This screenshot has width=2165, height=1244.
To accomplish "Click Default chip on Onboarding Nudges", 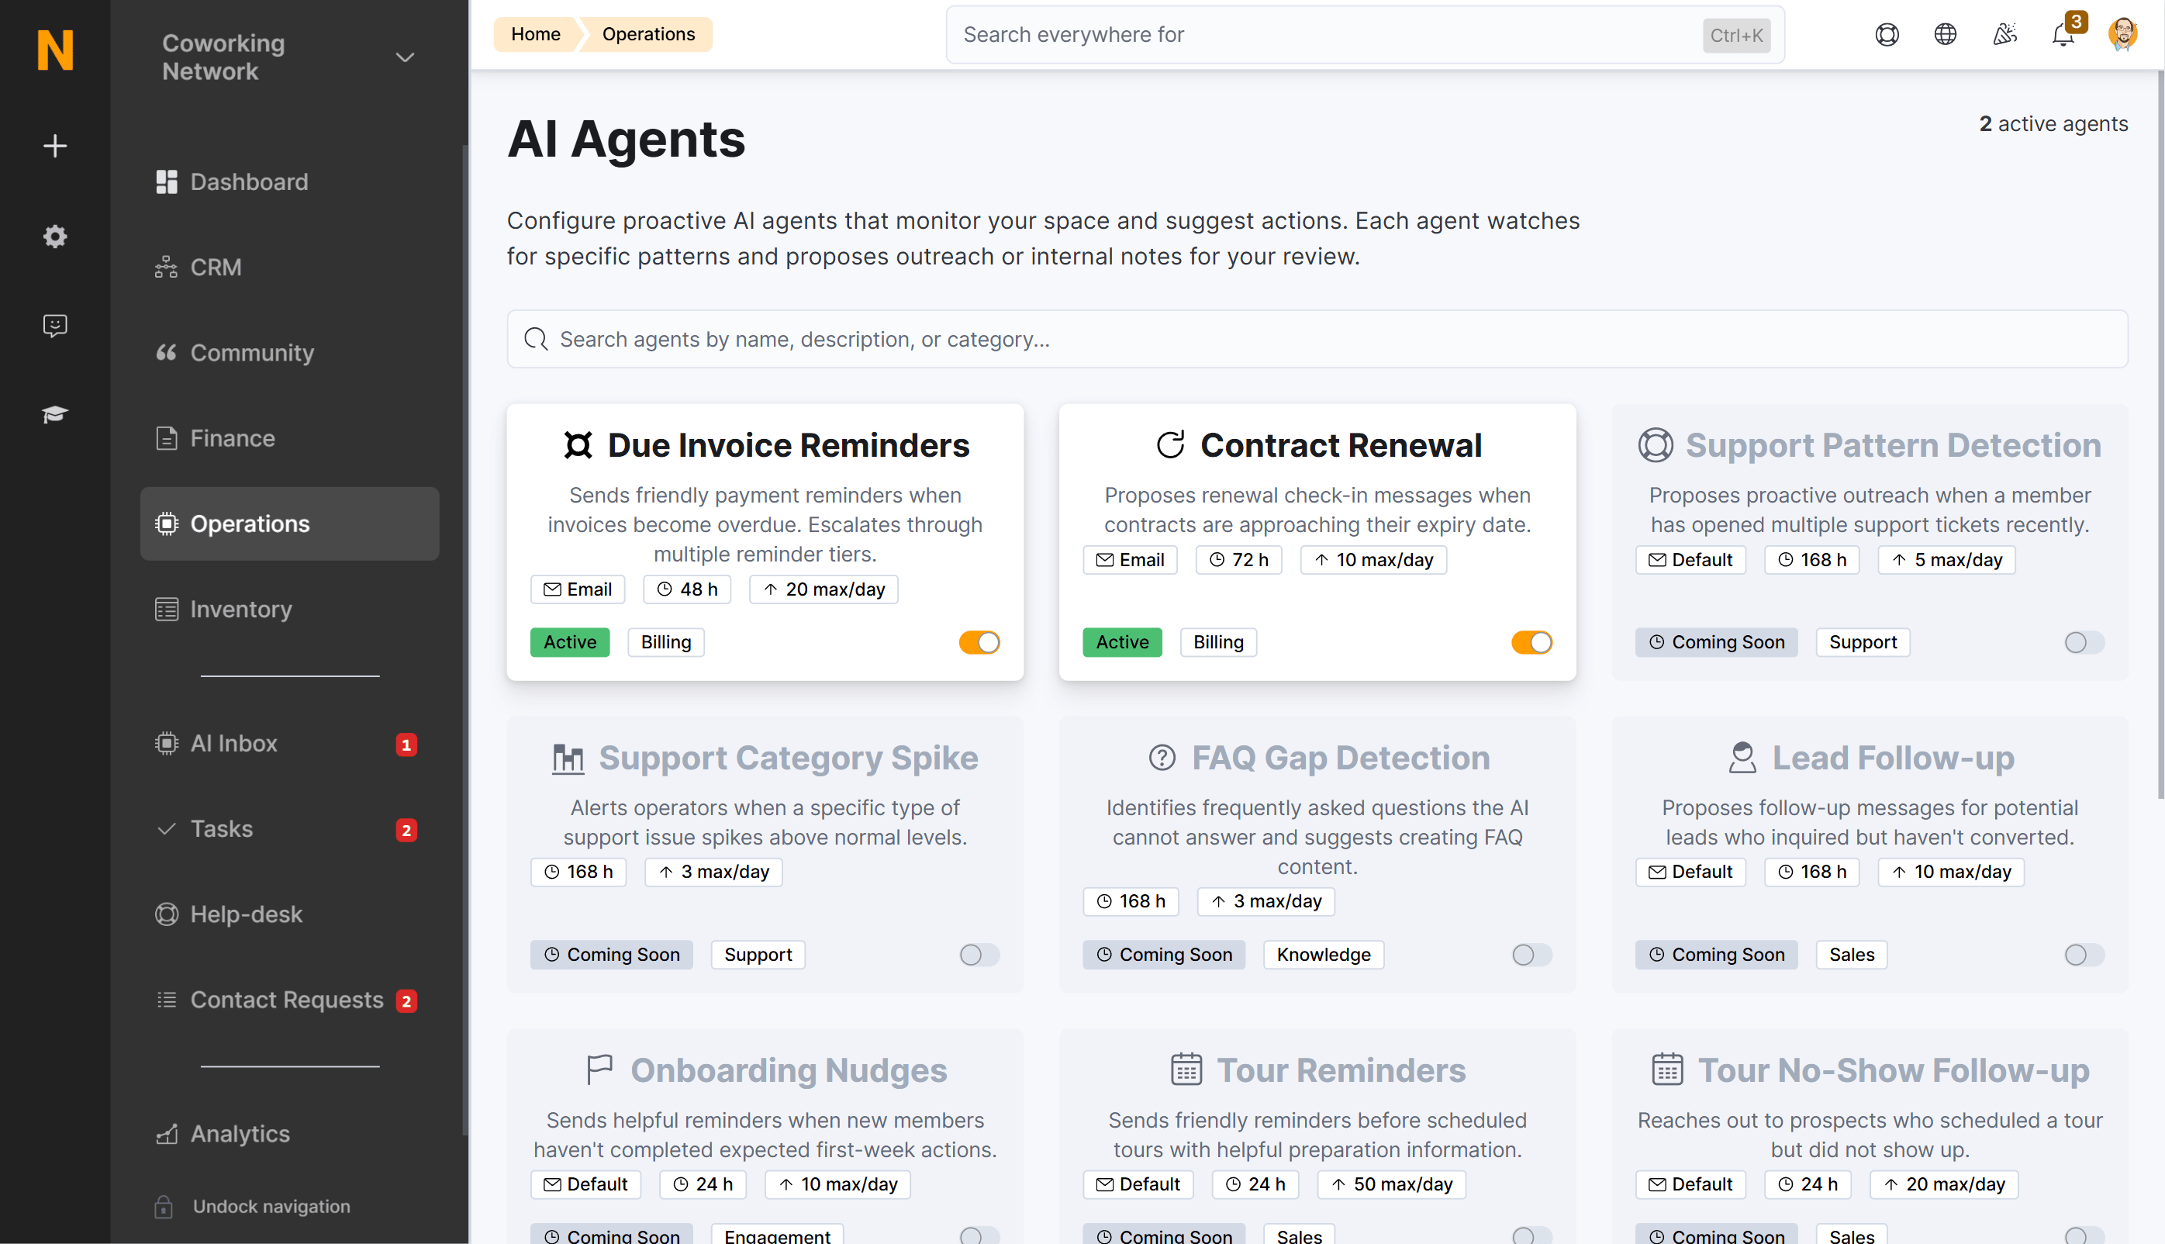I will pos(586,1184).
